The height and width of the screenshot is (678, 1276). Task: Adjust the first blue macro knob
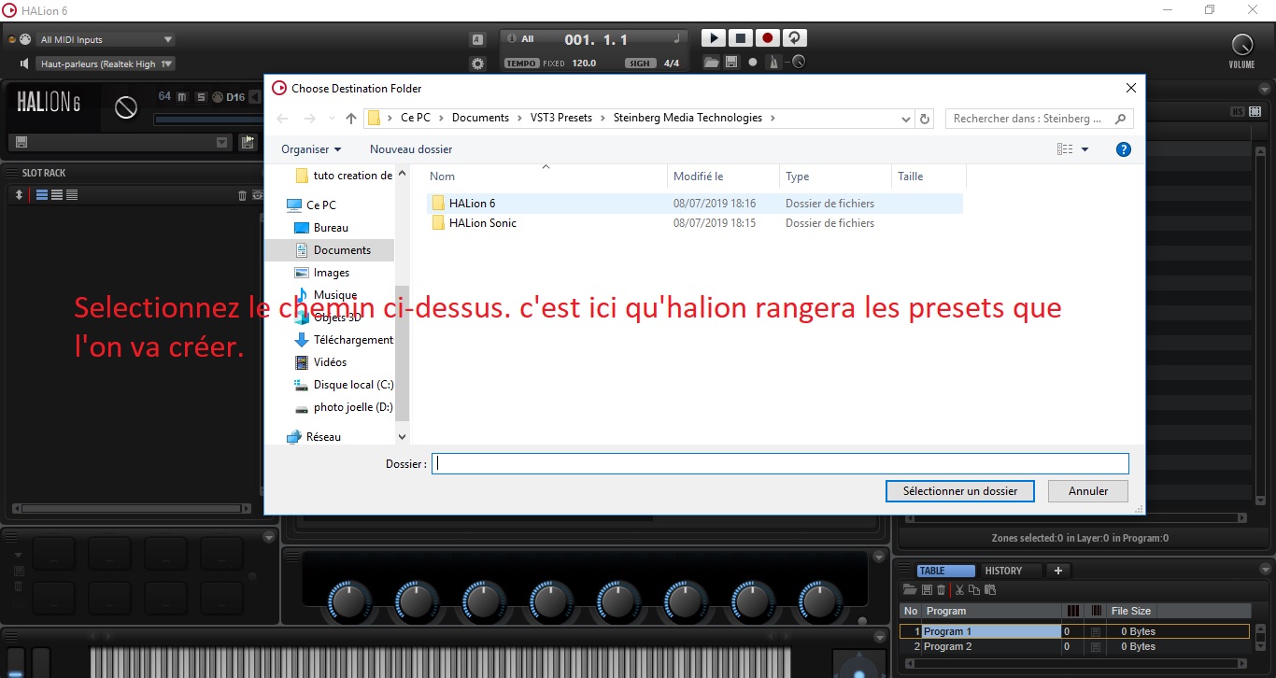click(348, 601)
